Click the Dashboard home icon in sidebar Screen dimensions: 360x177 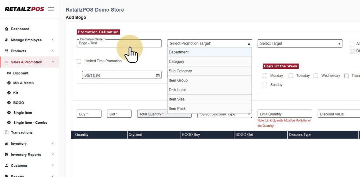pyautogui.click(x=6, y=29)
